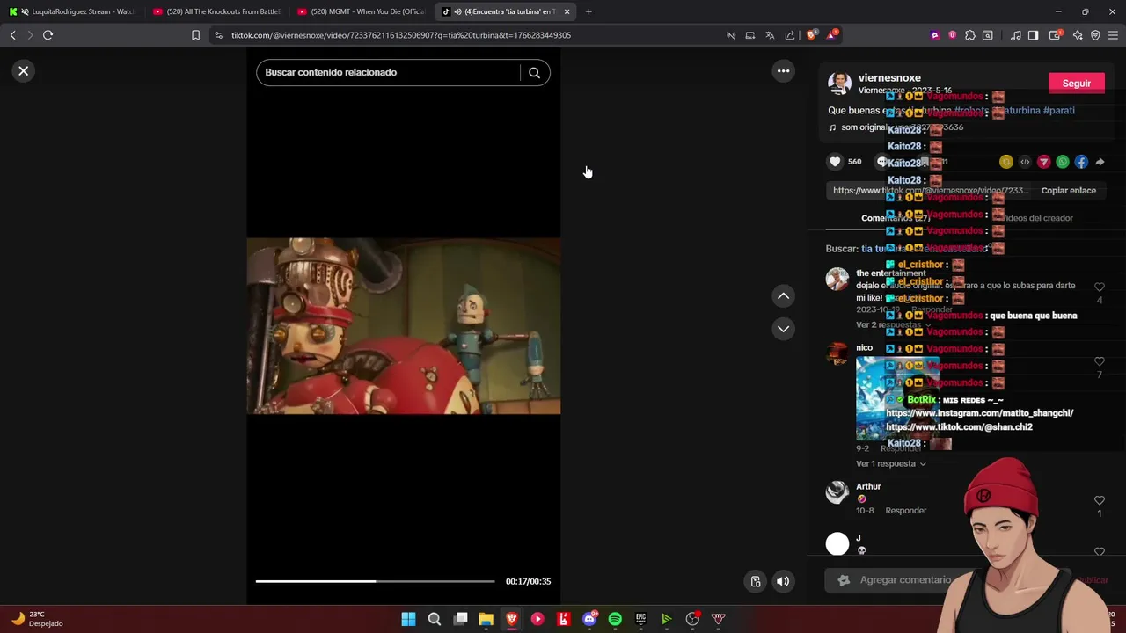
Task: Expand more share options arrow
Action: [x=1100, y=162]
